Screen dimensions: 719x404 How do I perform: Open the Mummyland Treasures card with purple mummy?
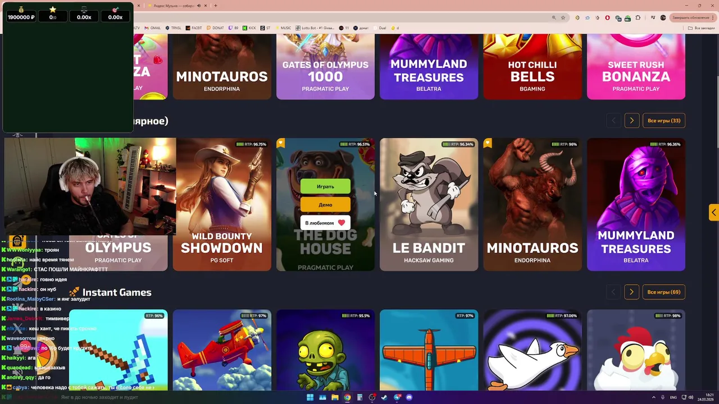pyautogui.click(x=636, y=205)
